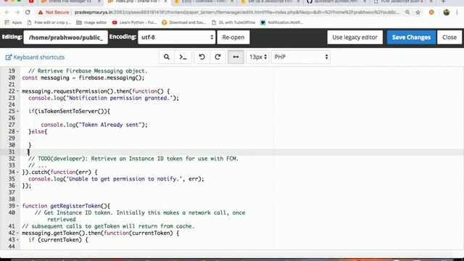Open the Chrome three-dot menu
Image resolution: width=464 pixels, height=261 pixels.
pos(457,12)
